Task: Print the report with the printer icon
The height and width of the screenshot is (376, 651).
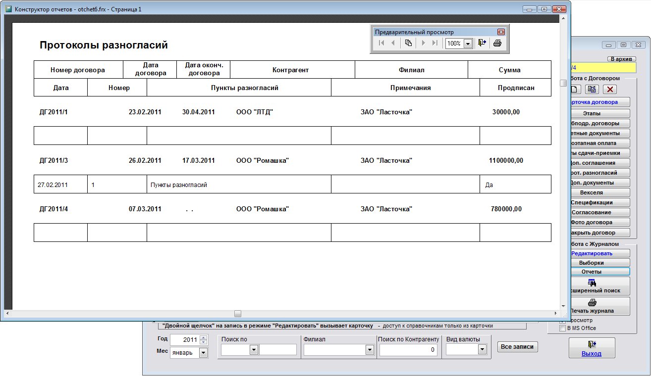Action: click(497, 43)
